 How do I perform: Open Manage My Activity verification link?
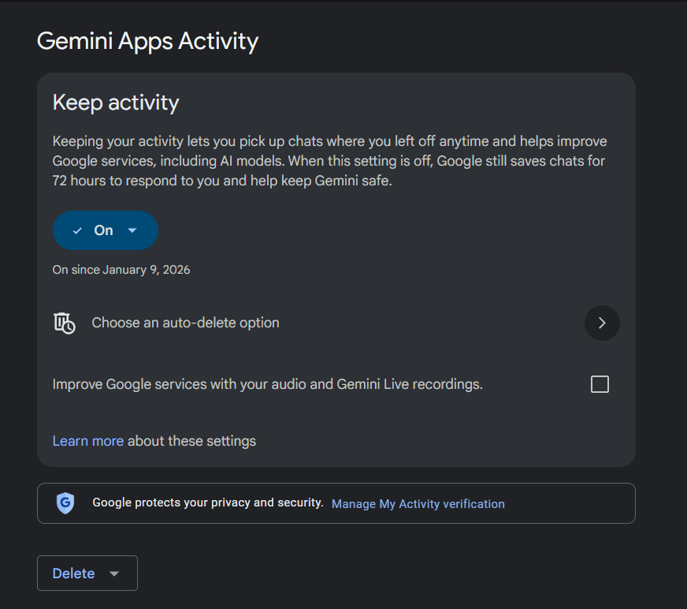pos(418,503)
